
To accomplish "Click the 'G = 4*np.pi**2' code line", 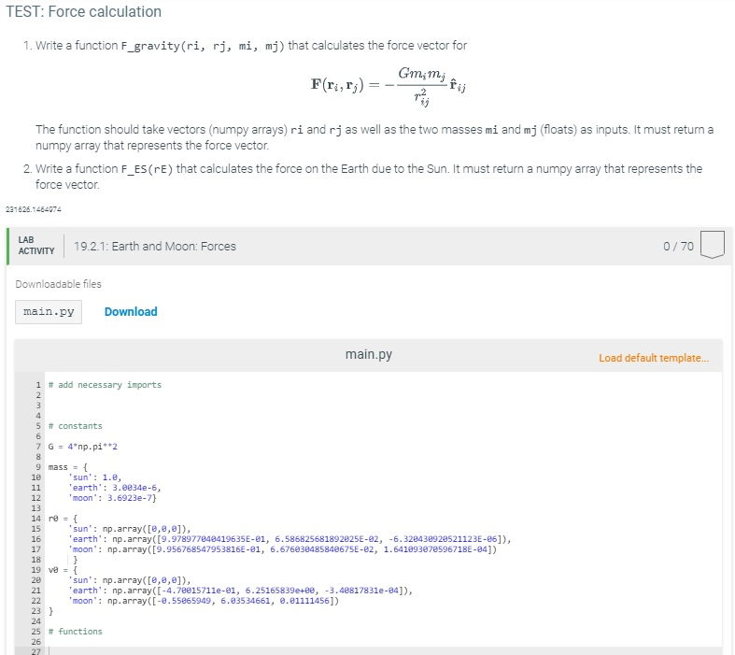I will click(82, 447).
